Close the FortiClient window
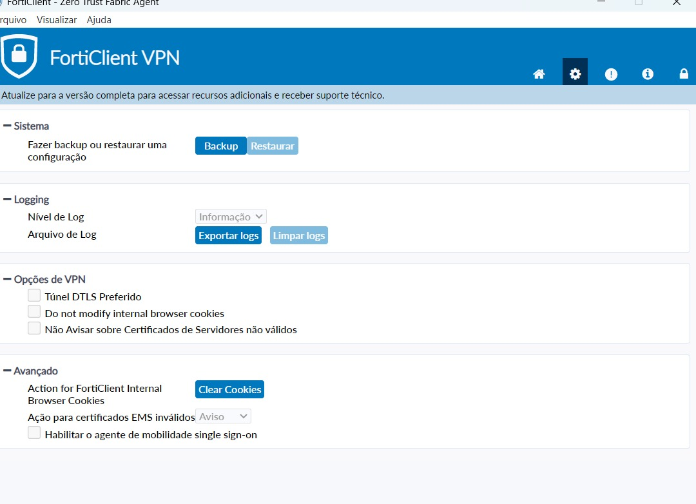This screenshot has height=504, width=696. 676,3
